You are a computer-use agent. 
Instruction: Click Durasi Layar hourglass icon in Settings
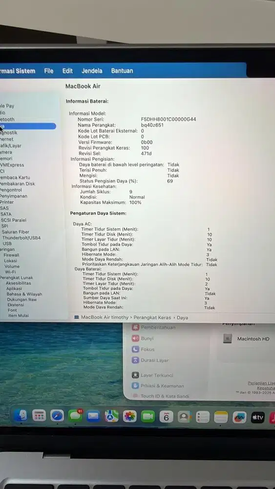pyautogui.click(x=135, y=360)
